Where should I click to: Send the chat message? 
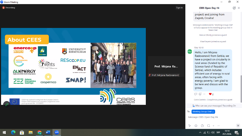click(x=238, y=126)
